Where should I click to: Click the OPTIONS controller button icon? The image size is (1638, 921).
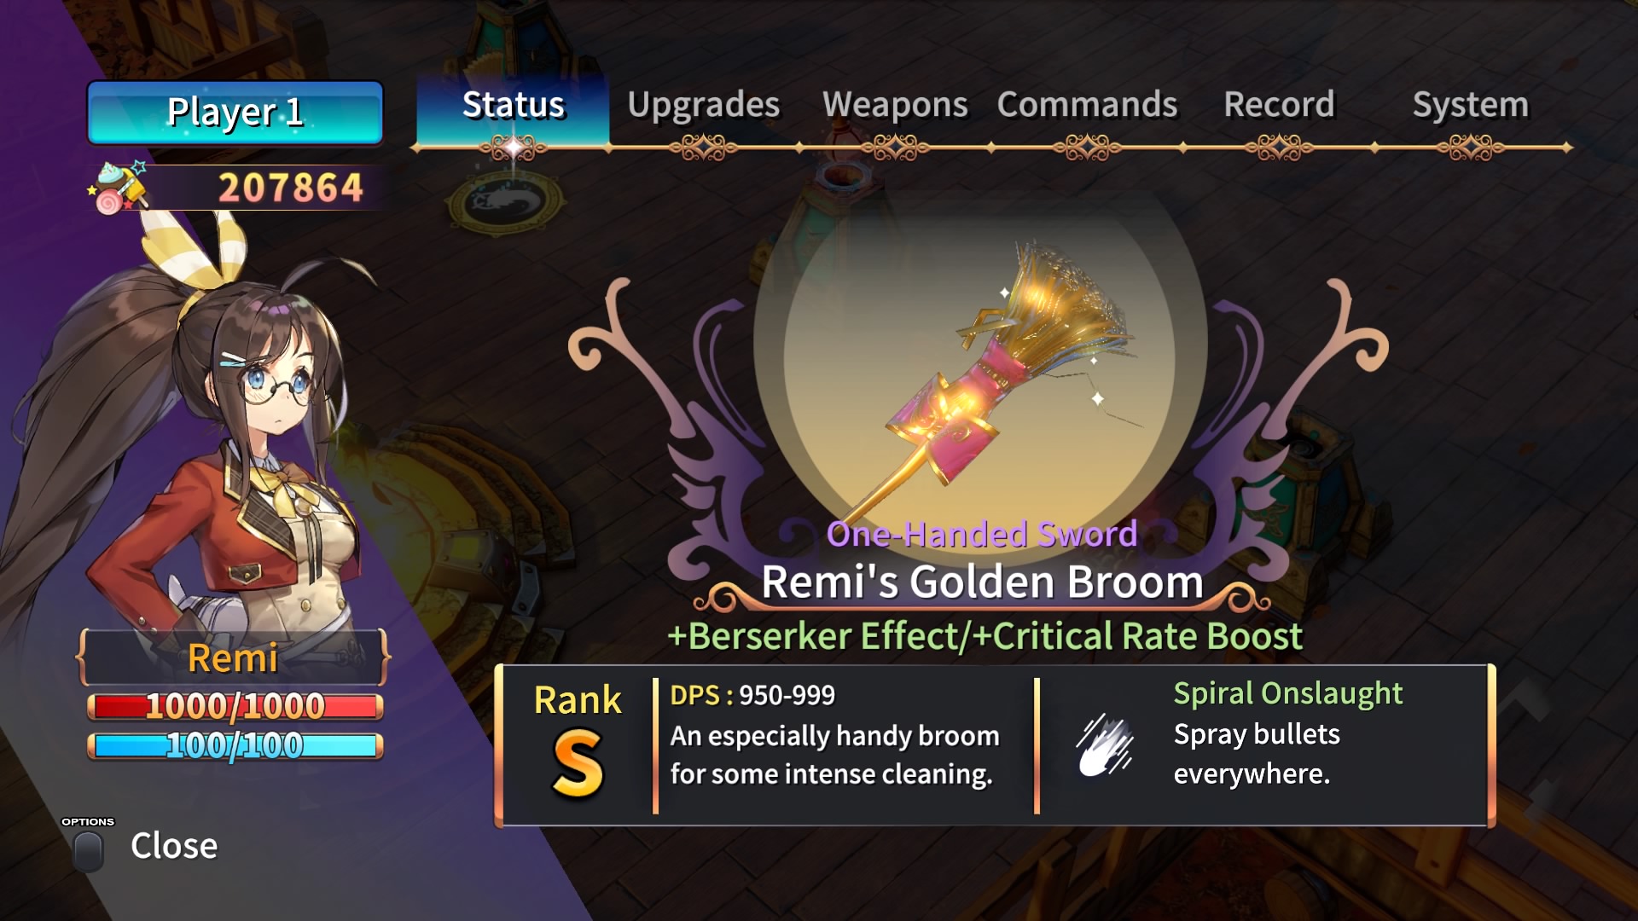click(x=88, y=850)
